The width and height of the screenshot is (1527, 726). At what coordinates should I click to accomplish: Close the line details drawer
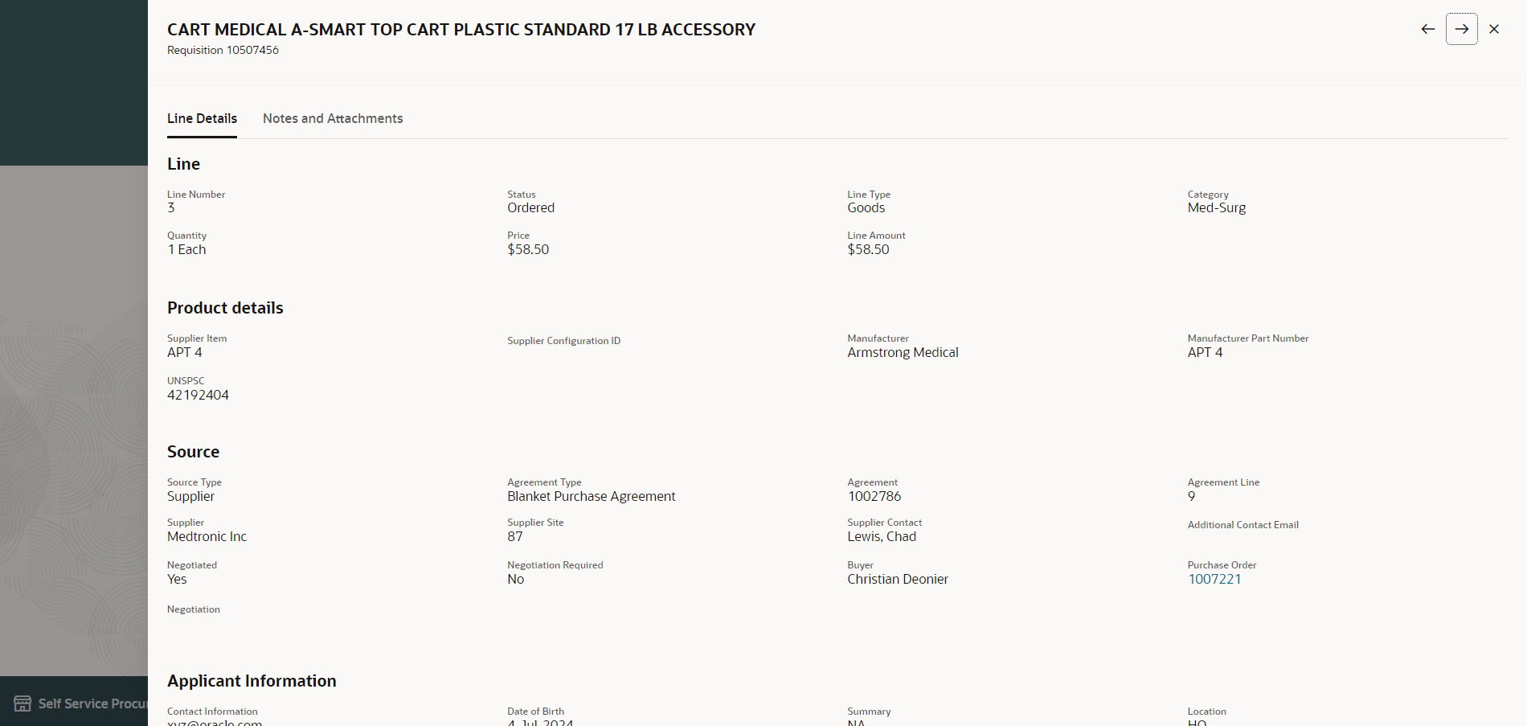pos(1494,29)
